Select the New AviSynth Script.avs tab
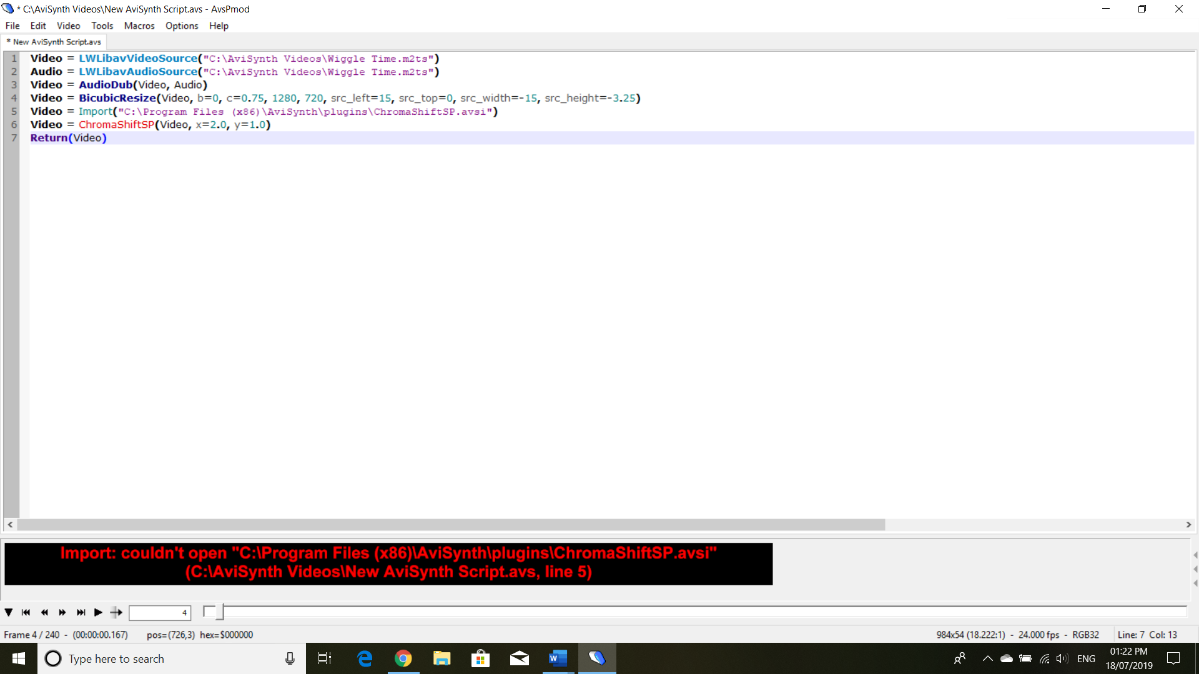The height and width of the screenshot is (674, 1199). point(56,42)
